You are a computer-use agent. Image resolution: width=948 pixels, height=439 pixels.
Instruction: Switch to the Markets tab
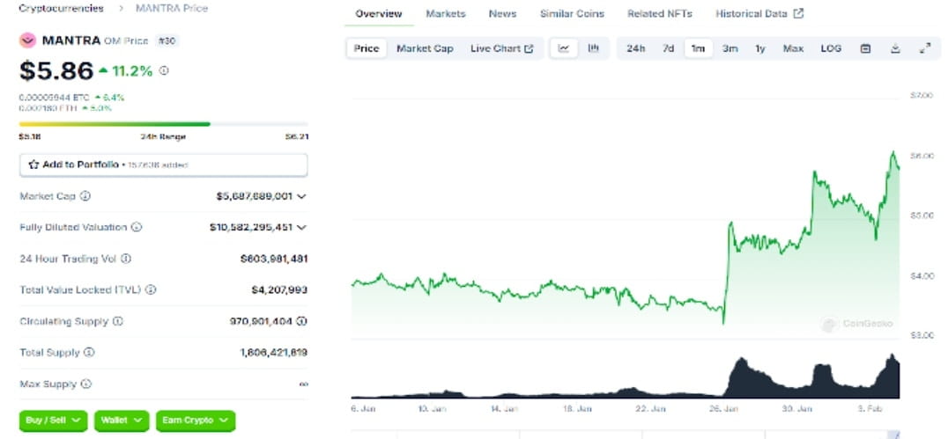point(446,13)
